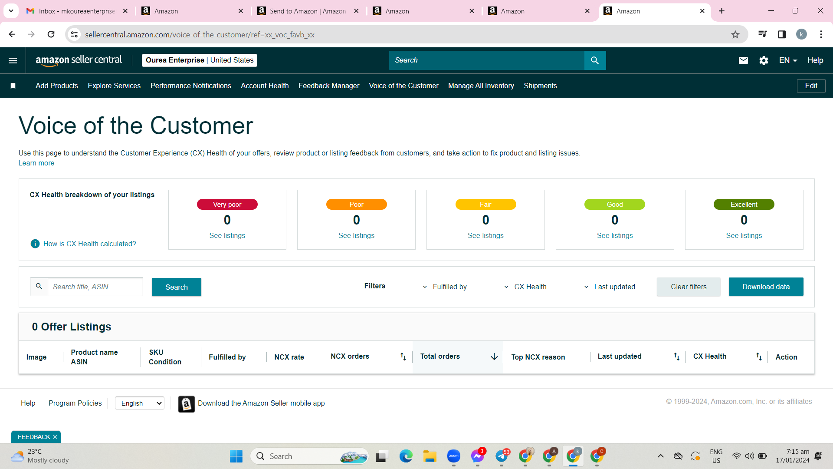Screen dimensions: 833x469
Task: Open Microsoft Edge from taskbar
Action: (406, 456)
